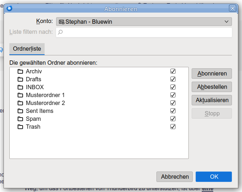Uncheck the Archiv subscription checkbox
The image size is (242, 192).
(x=173, y=71)
